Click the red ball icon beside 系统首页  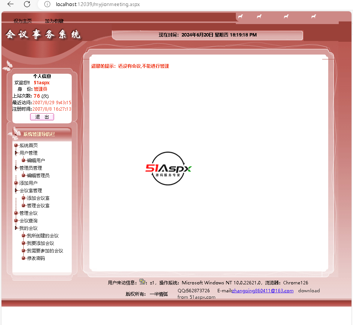click(x=16, y=146)
